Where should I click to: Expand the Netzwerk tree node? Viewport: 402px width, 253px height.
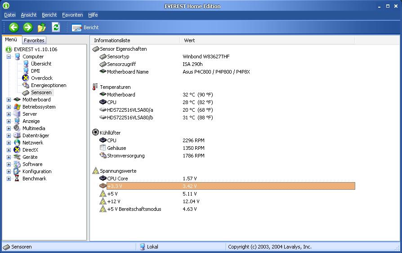click(x=9, y=143)
